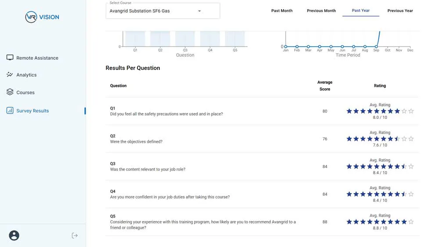Image resolution: width=439 pixels, height=247 pixels.
Task: Click the Analytics sparkline icon
Action: (x=10, y=75)
